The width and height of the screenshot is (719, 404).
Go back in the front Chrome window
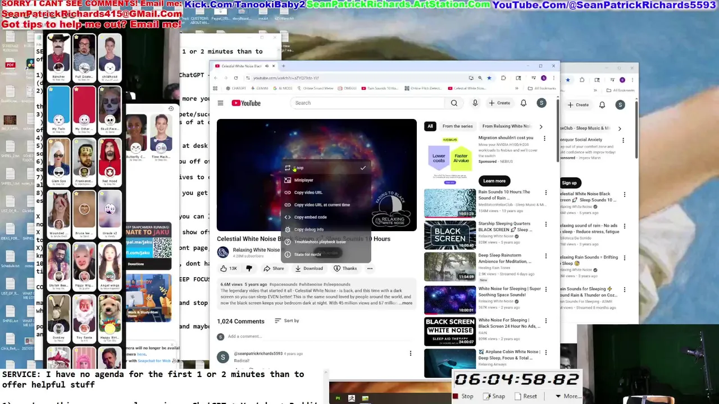click(x=216, y=78)
